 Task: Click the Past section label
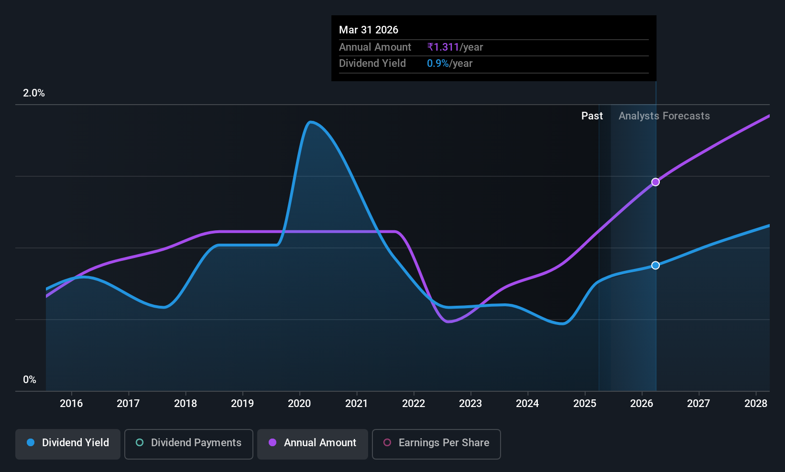592,116
